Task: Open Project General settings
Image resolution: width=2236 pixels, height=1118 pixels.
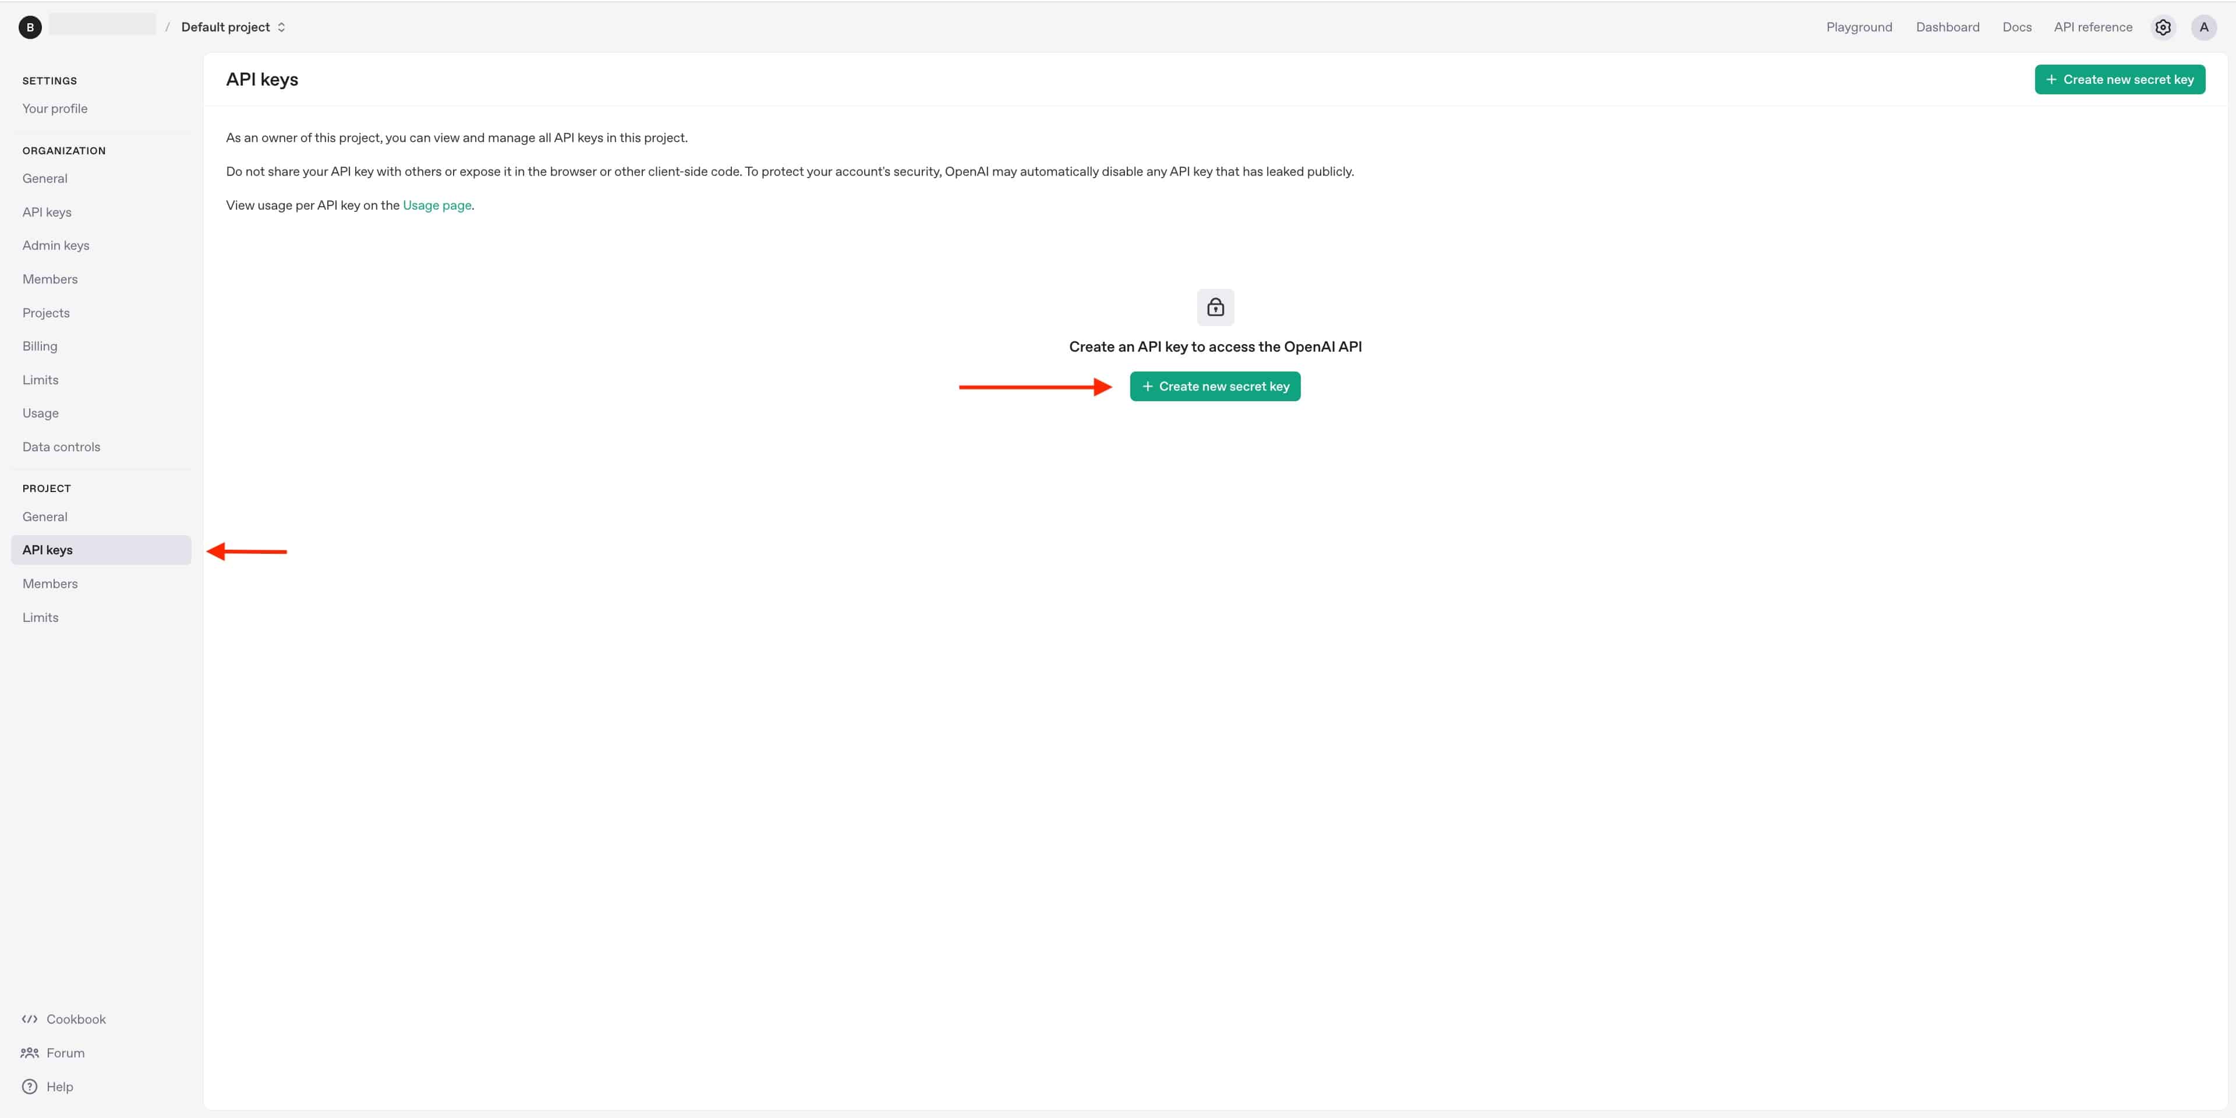Action: (x=101, y=517)
